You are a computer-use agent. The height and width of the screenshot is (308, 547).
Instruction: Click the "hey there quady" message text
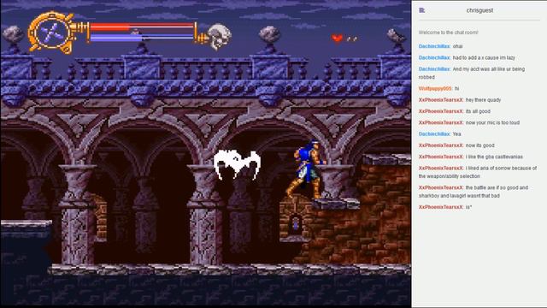click(483, 100)
